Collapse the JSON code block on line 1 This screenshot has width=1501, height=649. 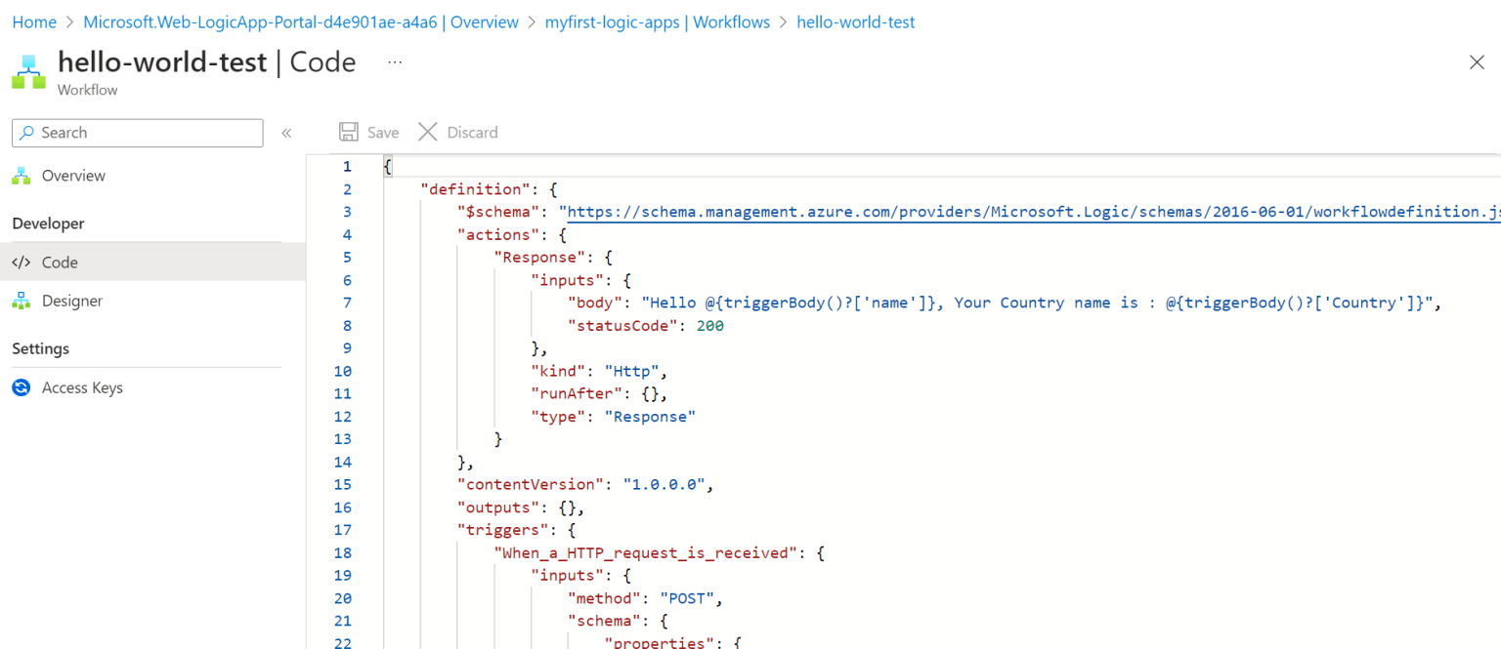[369, 166]
